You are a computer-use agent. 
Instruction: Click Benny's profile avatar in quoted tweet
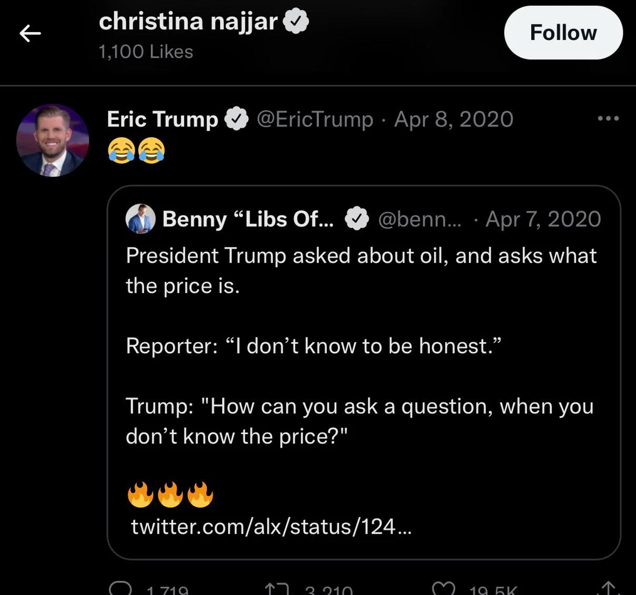pos(140,219)
